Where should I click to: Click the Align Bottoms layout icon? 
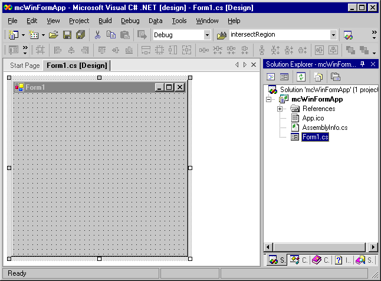tap(129, 50)
